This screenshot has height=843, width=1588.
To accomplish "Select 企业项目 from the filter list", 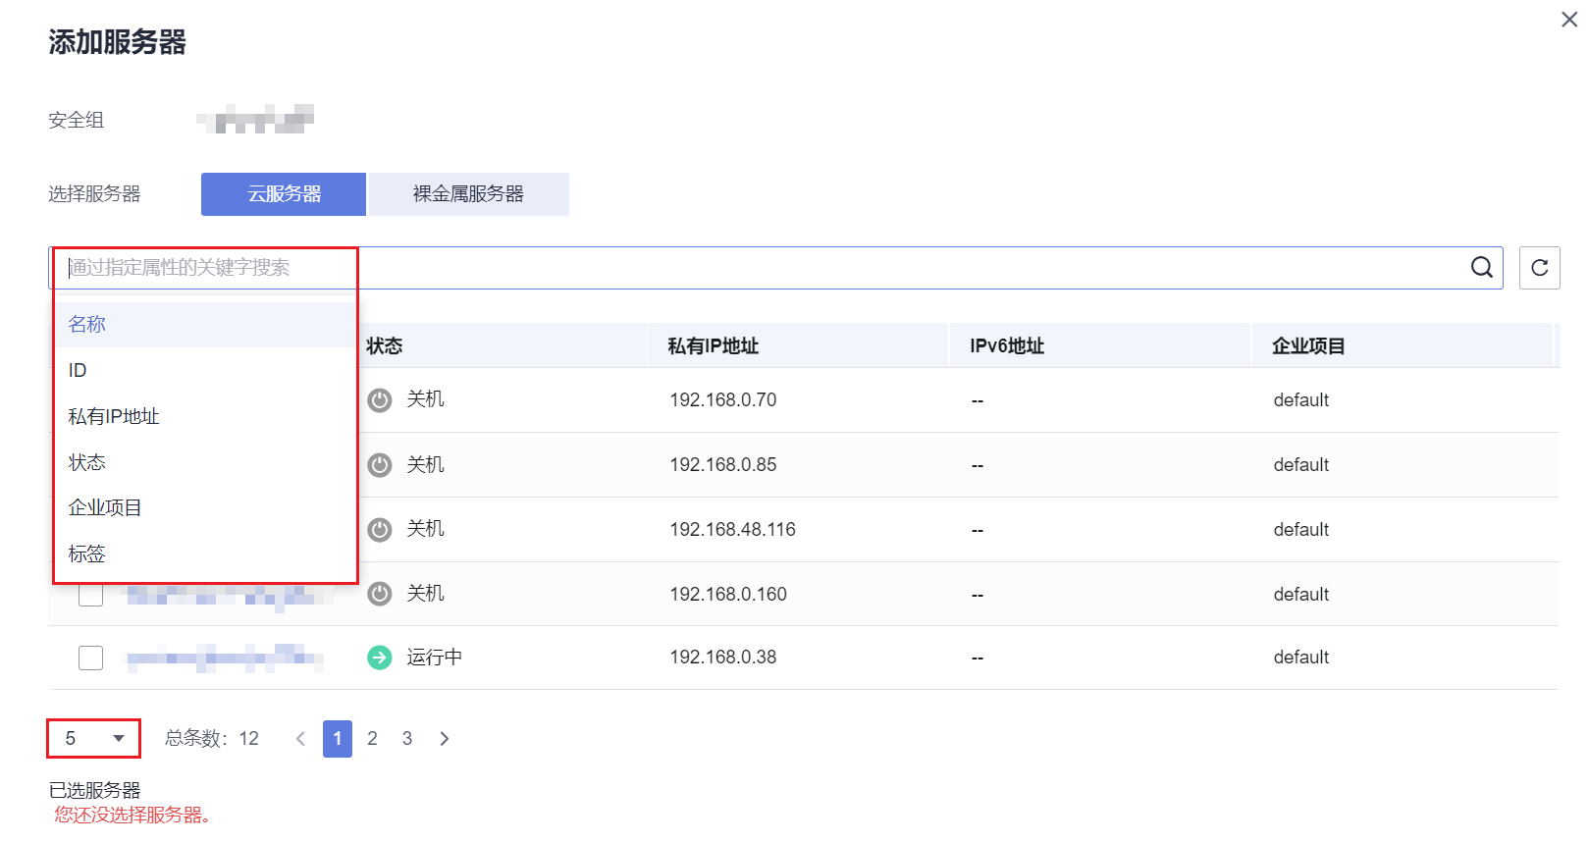I will [105, 507].
